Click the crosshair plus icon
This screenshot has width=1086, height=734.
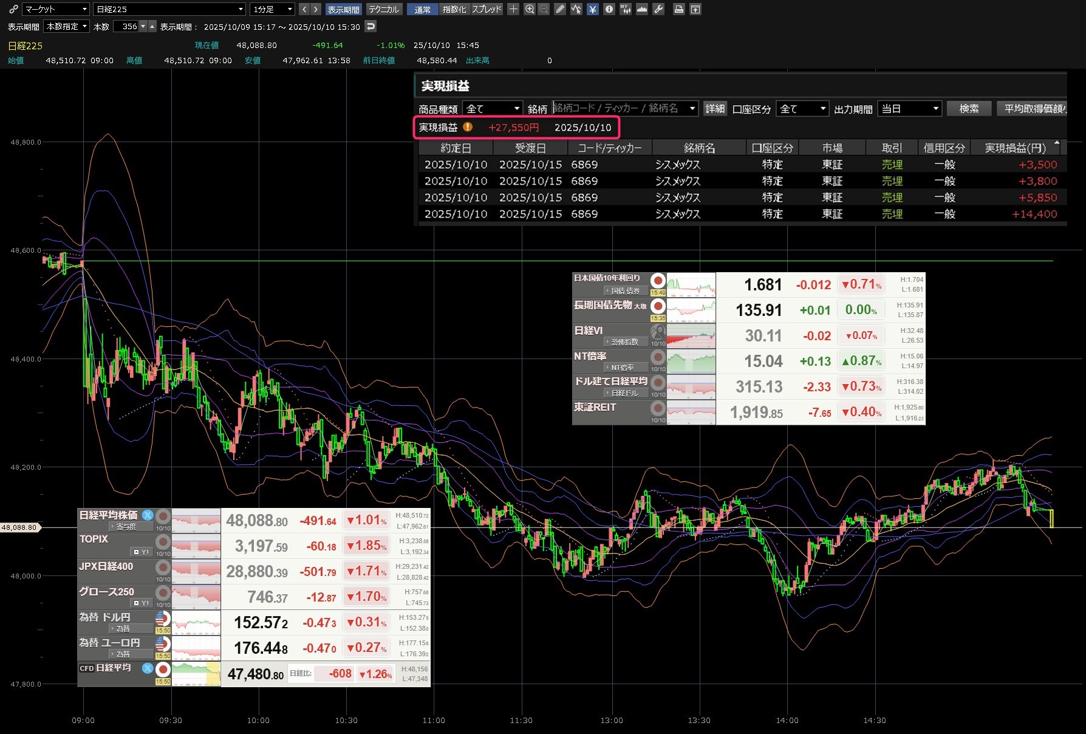pos(513,9)
